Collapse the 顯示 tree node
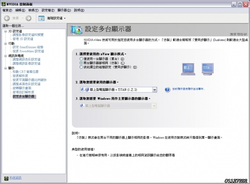The height and width of the screenshot is (184, 250). [5, 68]
